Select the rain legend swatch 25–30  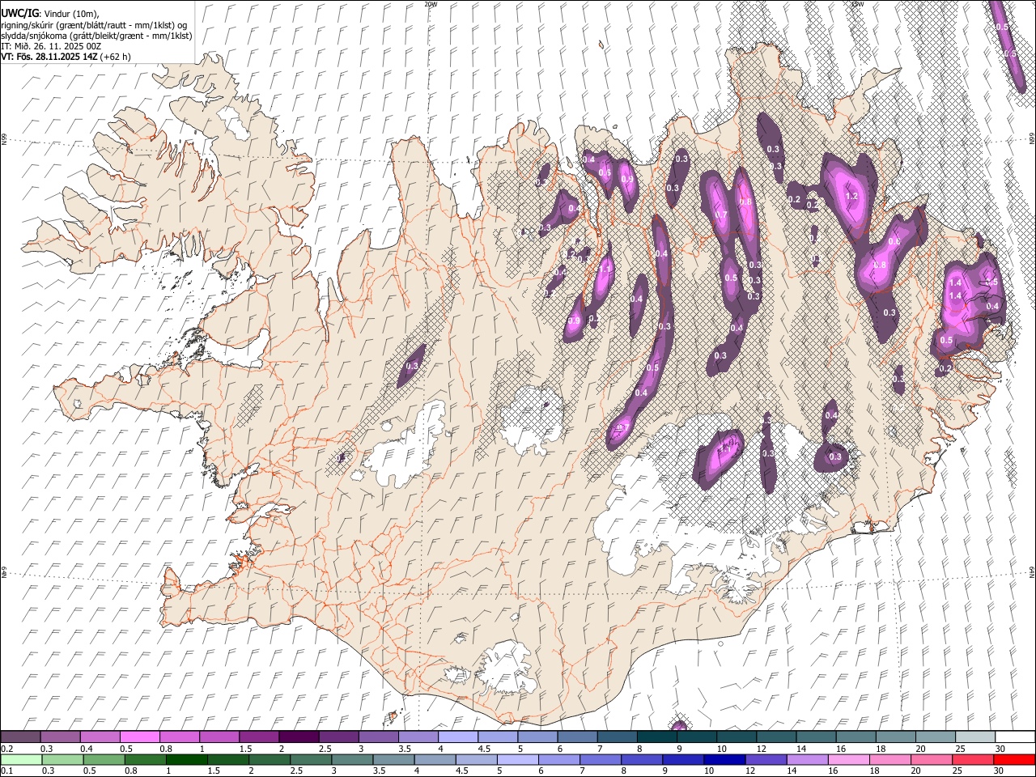[x=972, y=759]
